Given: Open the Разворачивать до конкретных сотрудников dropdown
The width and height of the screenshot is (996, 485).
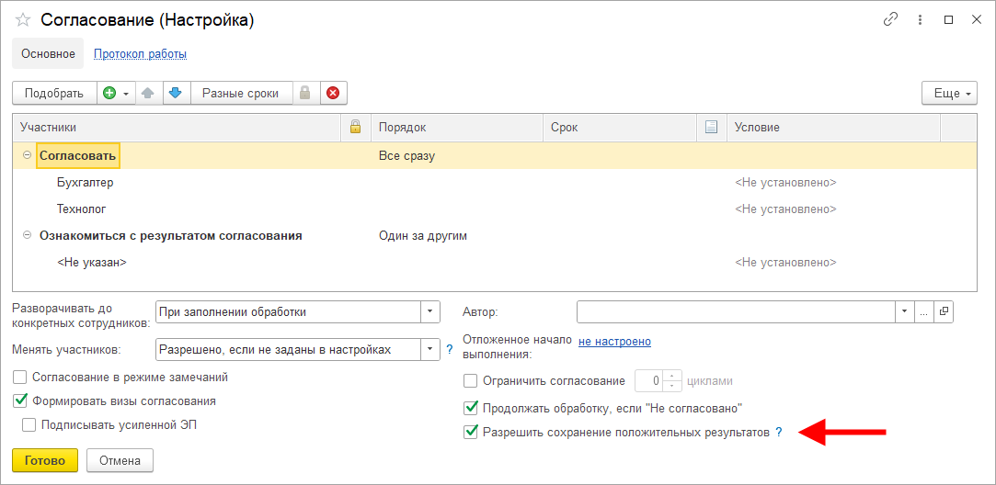Looking at the screenshot, I should click(x=429, y=312).
